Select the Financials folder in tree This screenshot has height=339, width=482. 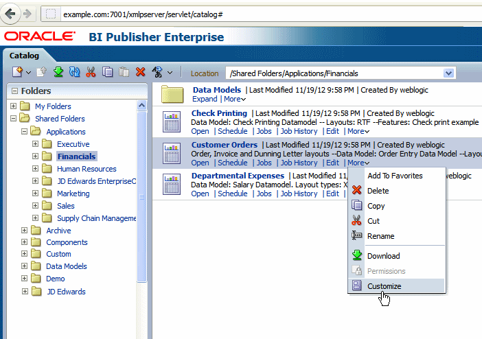click(77, 156)
